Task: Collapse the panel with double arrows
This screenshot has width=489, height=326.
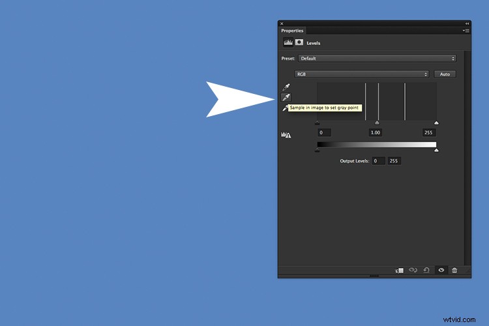Action: 467,23
